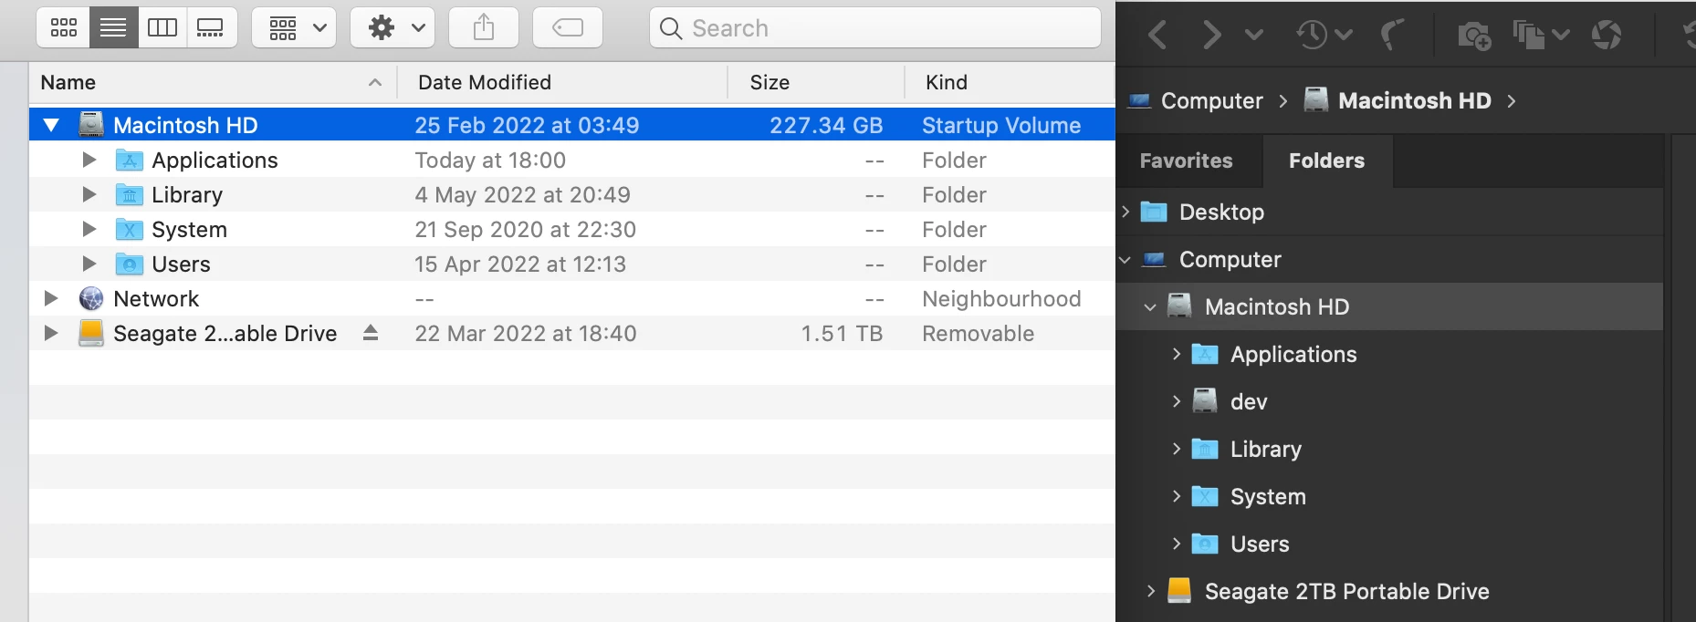Collapse Macintosh HD in Finder list

(x=51, y=125)
